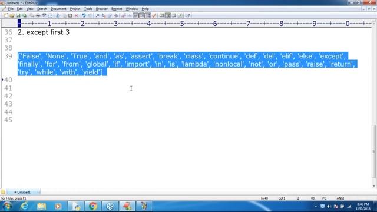
Task: Toggle the ruler display button
Action: pos(148,16)
